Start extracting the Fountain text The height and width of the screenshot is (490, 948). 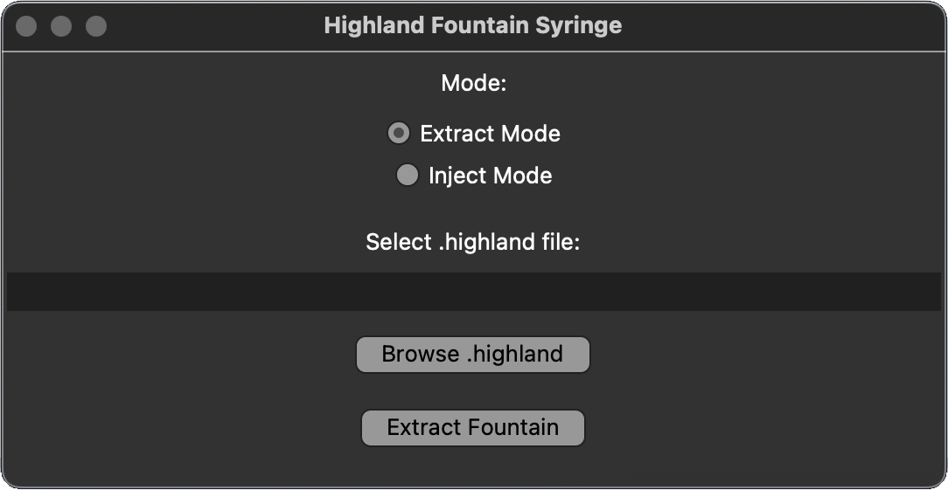click(x=472, y=428)
